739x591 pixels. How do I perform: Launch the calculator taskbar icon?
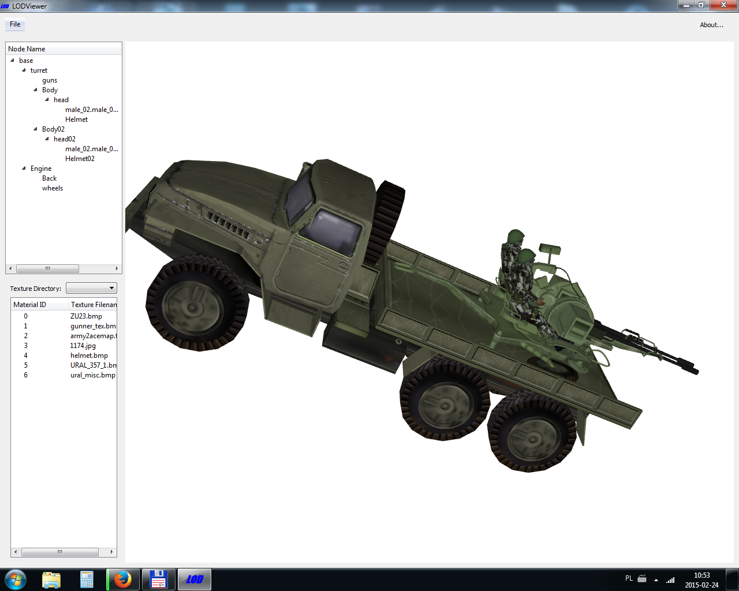click(87, 579)
